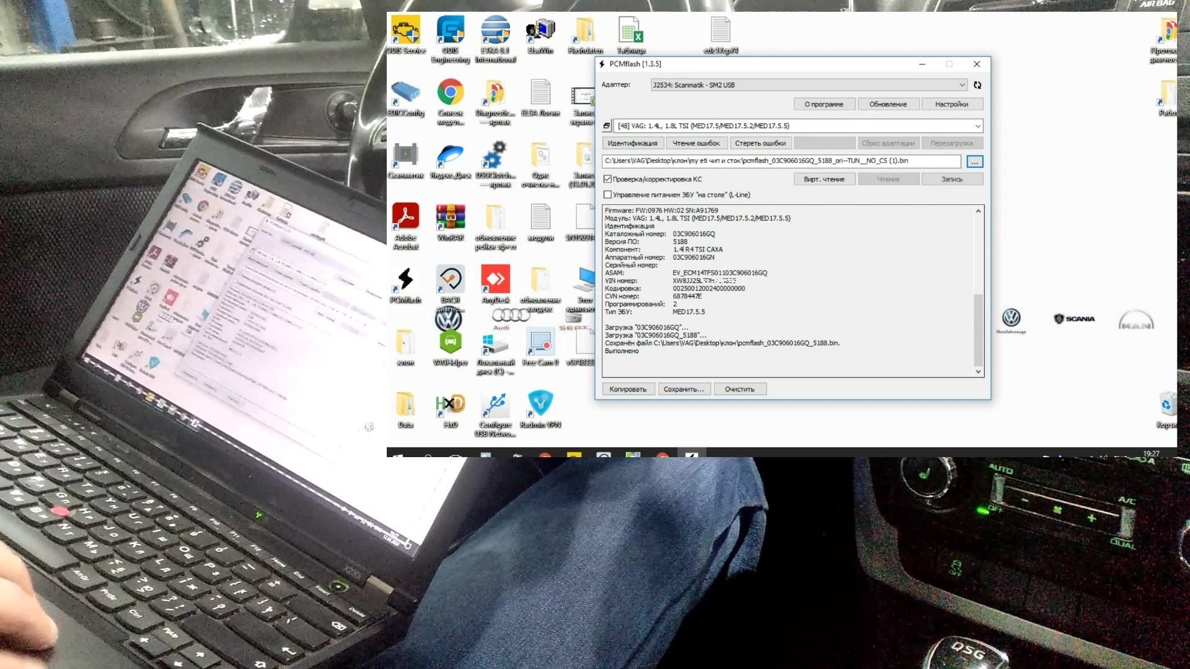Refresh the adapter list in PCMflash
1190x669 pixels.
coord(977,85)
